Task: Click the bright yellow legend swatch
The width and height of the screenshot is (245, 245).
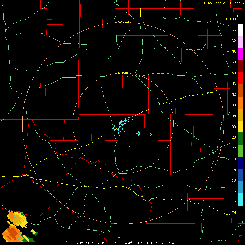Action: (240, 127)
